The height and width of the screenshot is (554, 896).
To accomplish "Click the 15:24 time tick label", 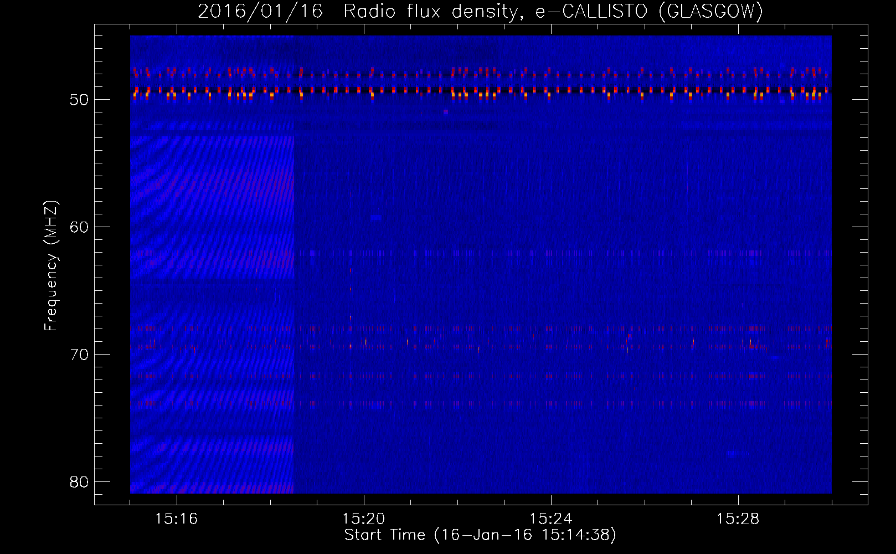I will click(551, 519).
